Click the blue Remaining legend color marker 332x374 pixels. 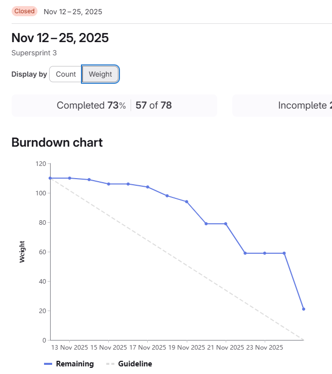(x=48, y=364)
